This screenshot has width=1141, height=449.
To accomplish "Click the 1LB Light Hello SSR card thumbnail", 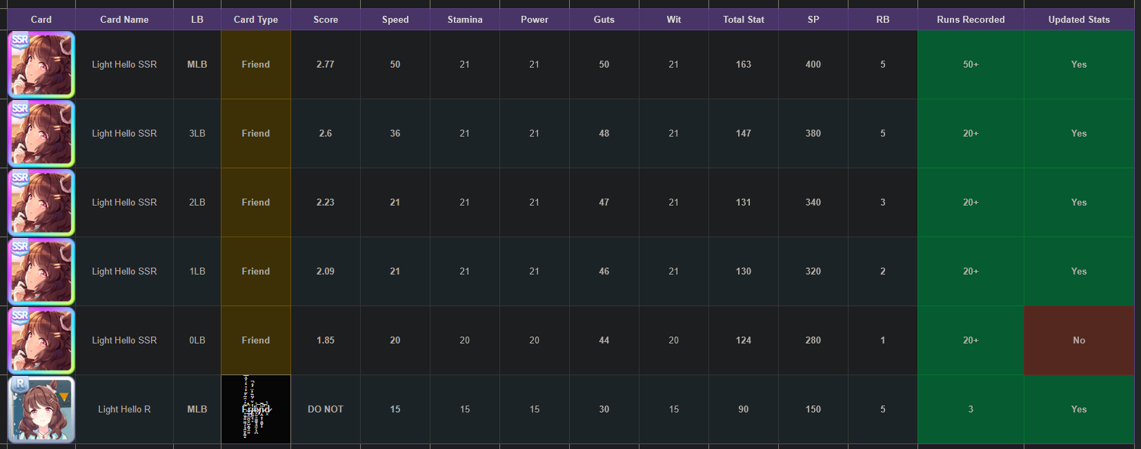I will point(41,271).
